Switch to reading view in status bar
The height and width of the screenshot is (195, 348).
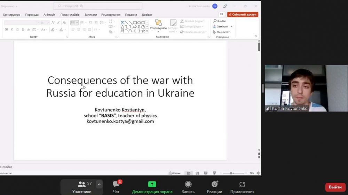[206, 173]
